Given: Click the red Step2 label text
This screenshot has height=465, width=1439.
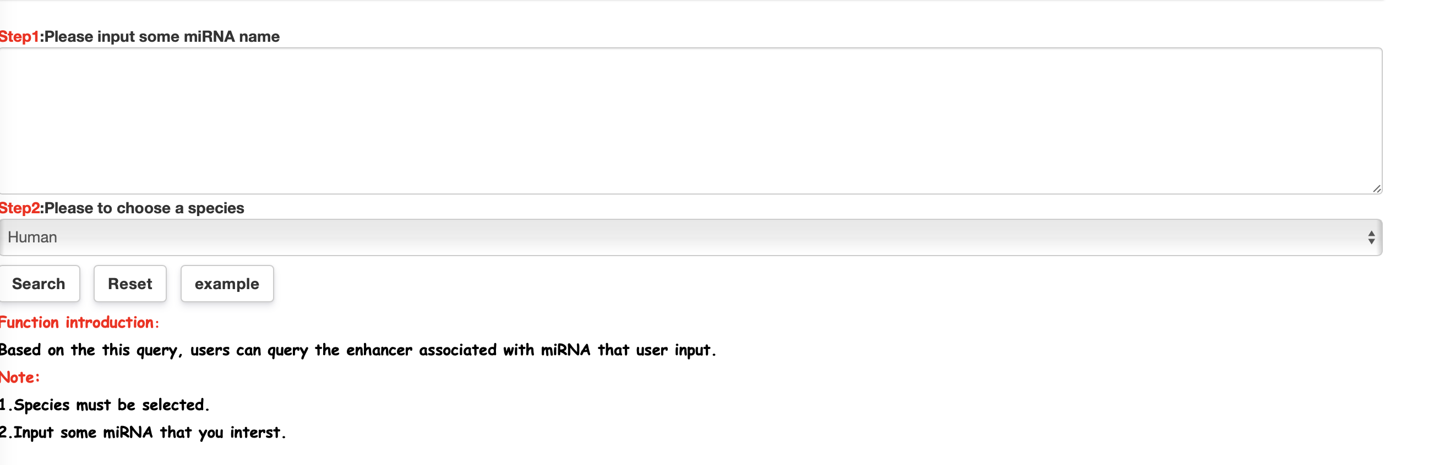Looking at the screenshot, I should coord(20,208).
